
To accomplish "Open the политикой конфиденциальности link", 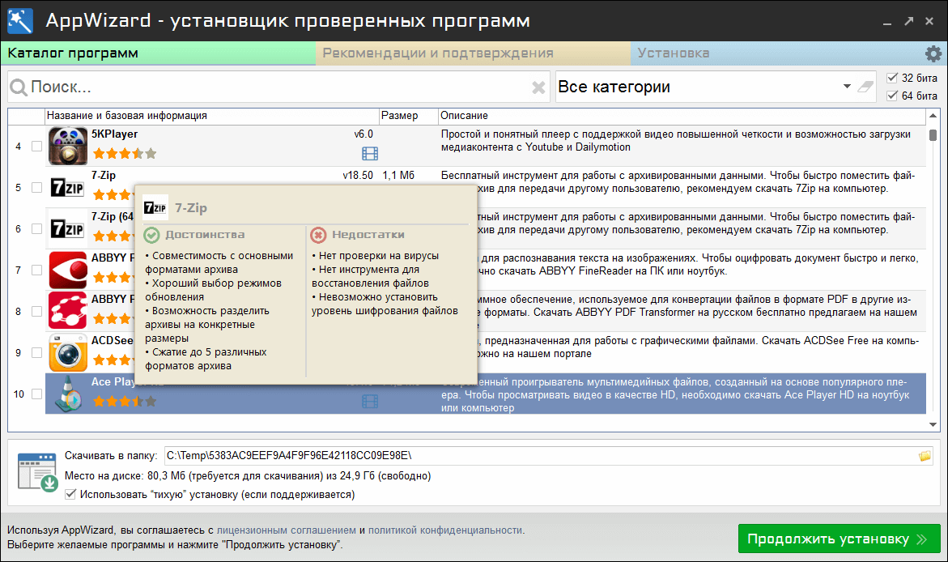I will coord(445,530).
